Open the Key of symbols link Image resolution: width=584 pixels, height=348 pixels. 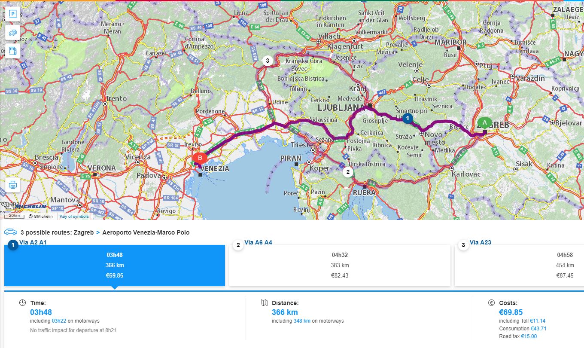click(x=74, y=217)
